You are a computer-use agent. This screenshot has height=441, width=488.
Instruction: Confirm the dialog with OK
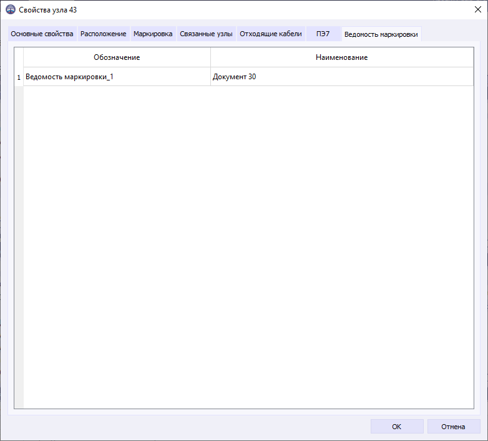coord(396,427)
